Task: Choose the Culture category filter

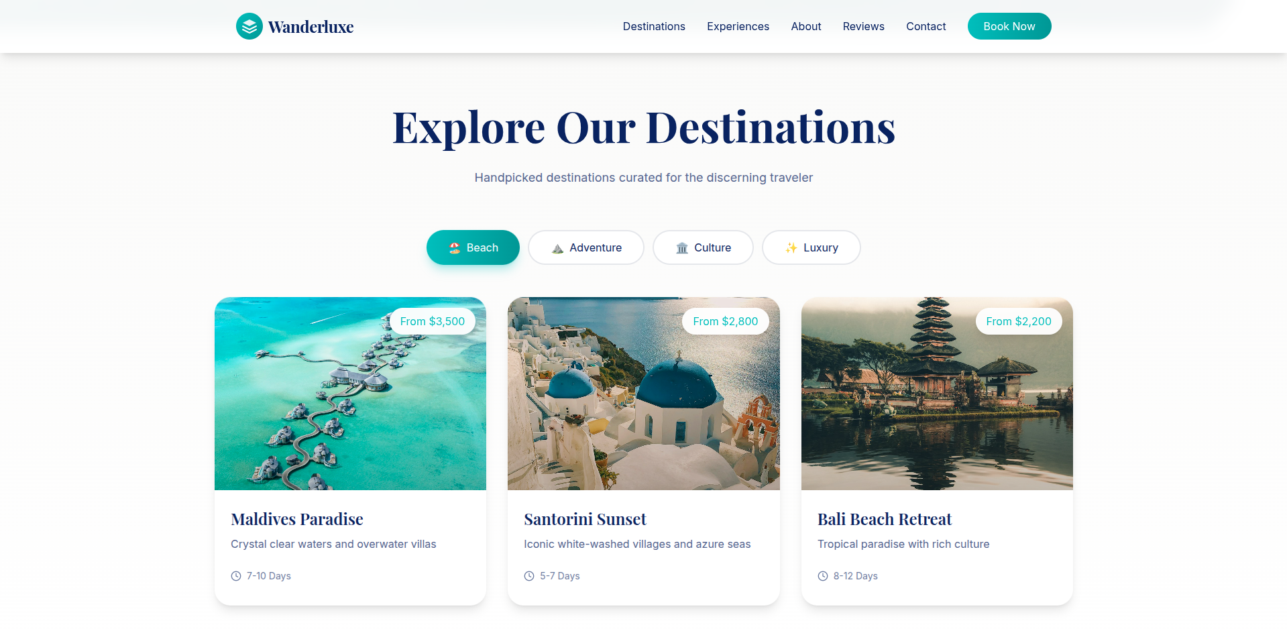Action: (x=703, y=247)
